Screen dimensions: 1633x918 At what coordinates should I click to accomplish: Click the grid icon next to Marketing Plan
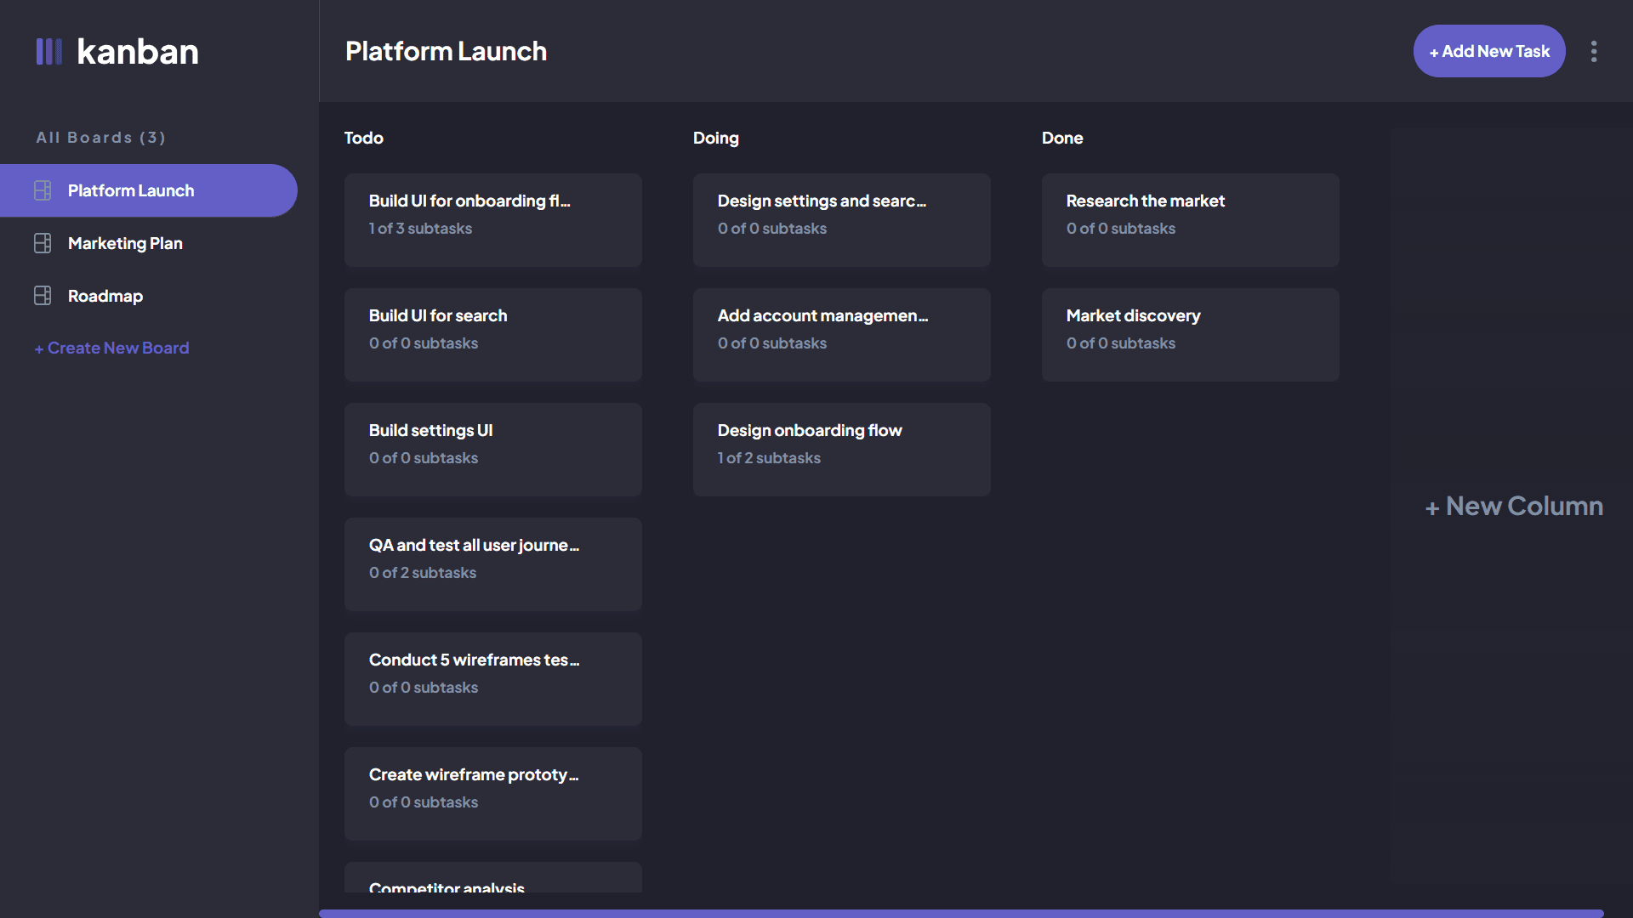click(x=43, y=242)
